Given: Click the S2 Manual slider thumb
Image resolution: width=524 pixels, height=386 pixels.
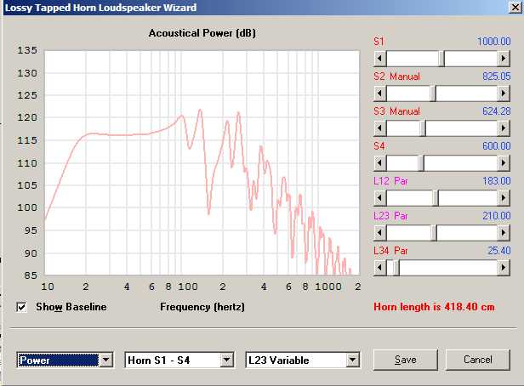Looking at the screenshot, I should pyautogui.click(x=433, y=94).
